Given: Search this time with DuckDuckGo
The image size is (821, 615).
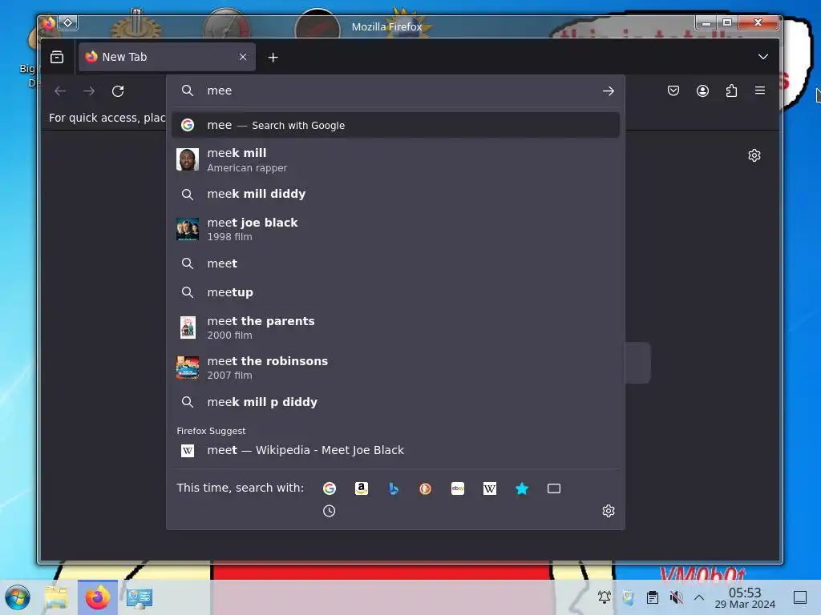Looking at the screenshot, I should click(x=425, y=488).
